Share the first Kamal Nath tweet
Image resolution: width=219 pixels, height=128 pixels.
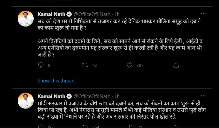click(176, 65)
